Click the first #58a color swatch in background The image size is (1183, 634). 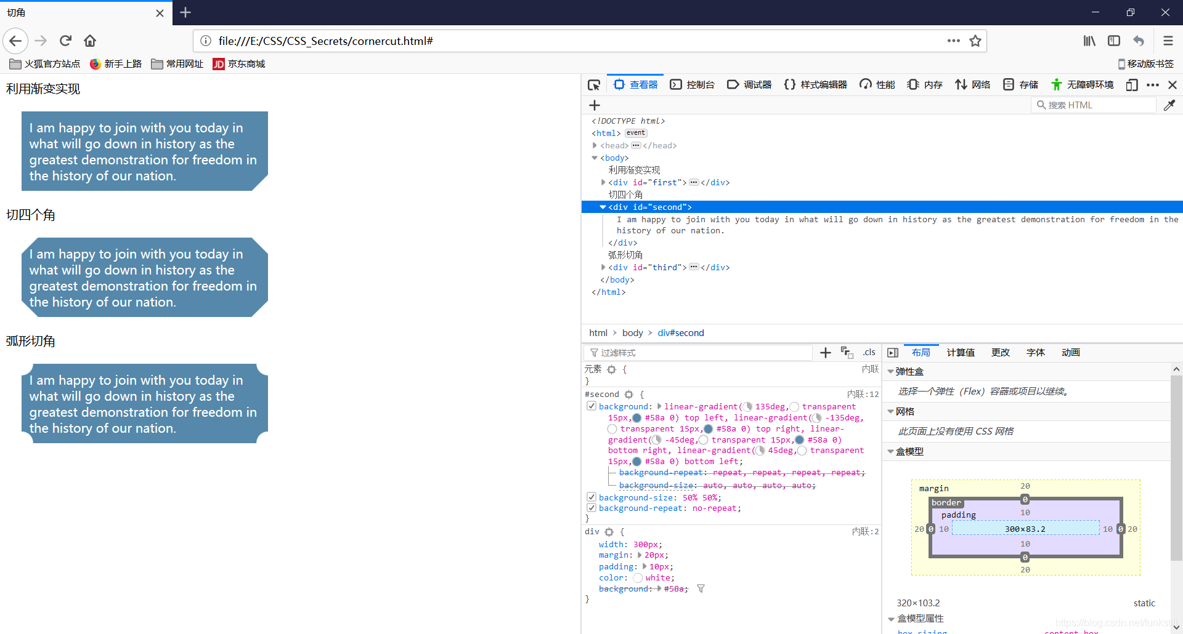(637, 418)
